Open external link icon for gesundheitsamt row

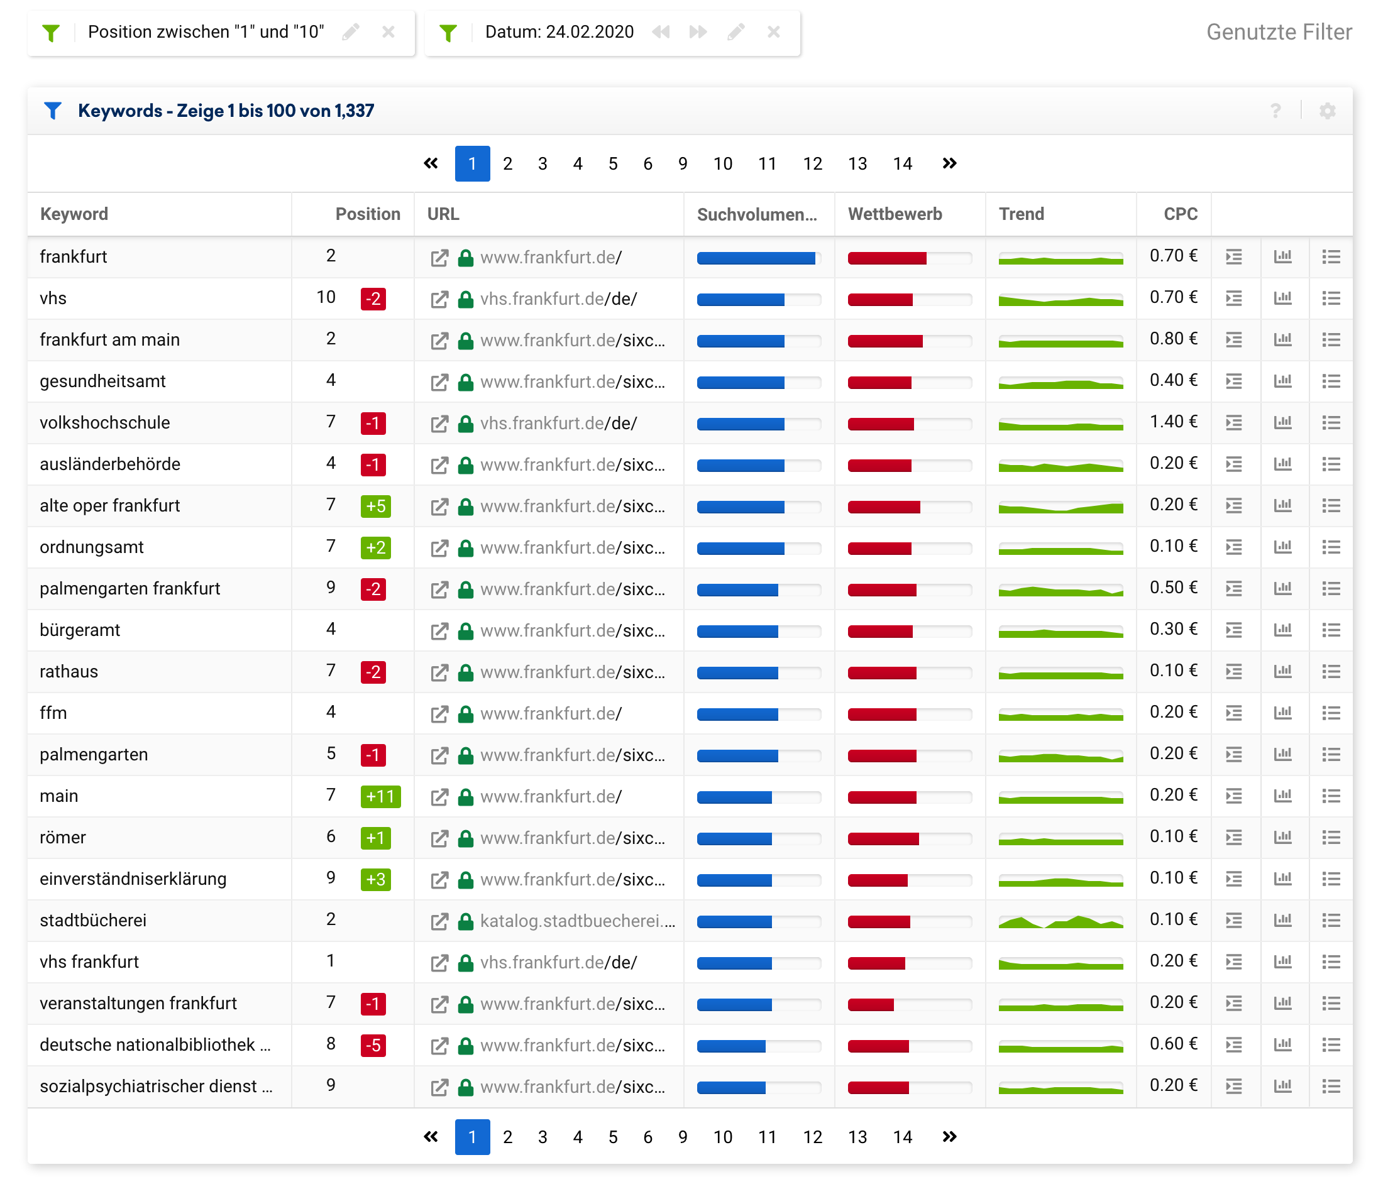click(x=439, y=381)
